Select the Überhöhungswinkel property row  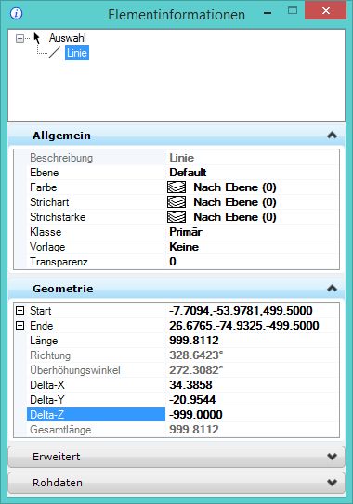(176, 370)
